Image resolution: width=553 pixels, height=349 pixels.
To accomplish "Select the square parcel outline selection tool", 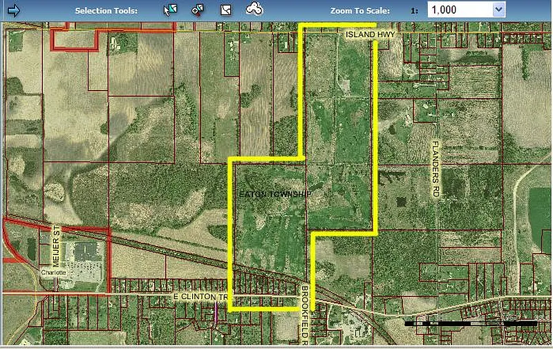I will (x=225, y=10).
